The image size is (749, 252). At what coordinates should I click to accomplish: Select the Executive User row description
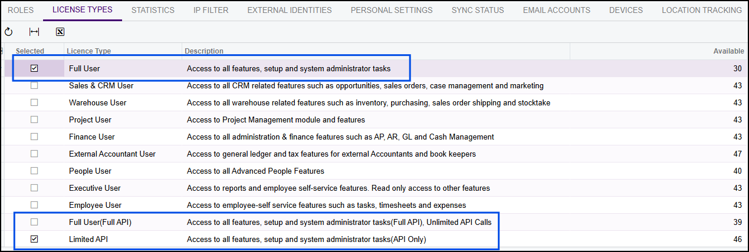pyautogui.click(x=338, y=188)
